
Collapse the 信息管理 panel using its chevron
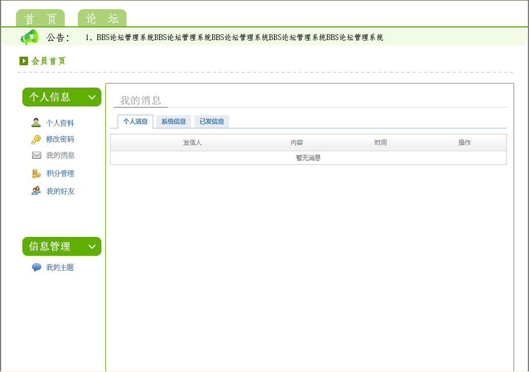click(x=92, y=247)
